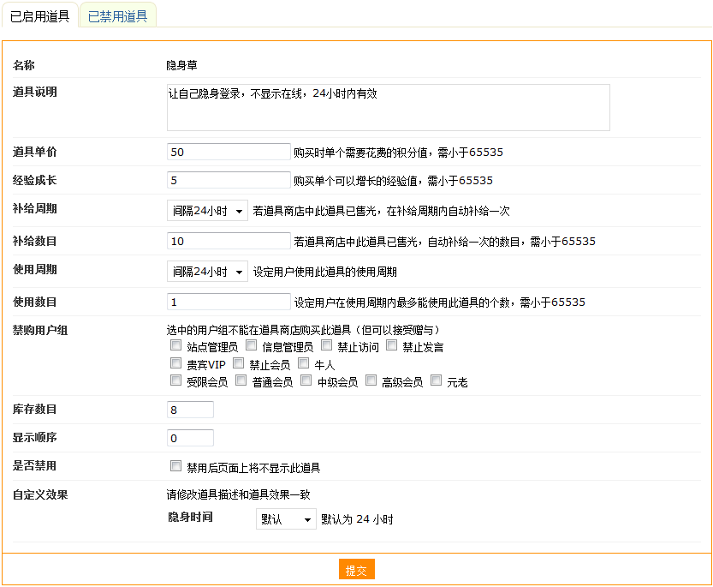Check the 站点管理员 user group checkbox
This screenshot has height=587, width=713.
176,346
